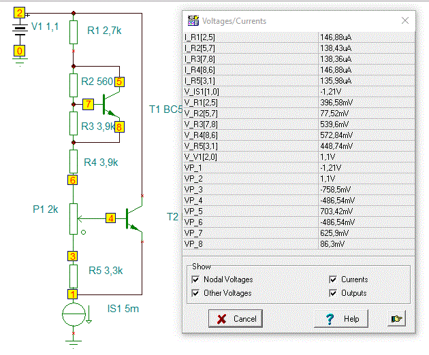
Task: Select the VP_1 row
Action: click(x=299, y=168)
